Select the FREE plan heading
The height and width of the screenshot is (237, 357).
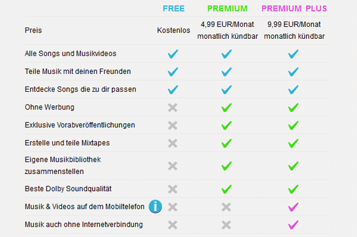[173, 9]
